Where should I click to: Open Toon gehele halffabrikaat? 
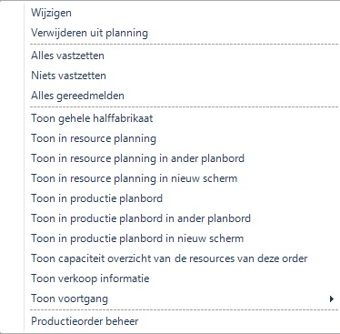[x=182, y=118]
